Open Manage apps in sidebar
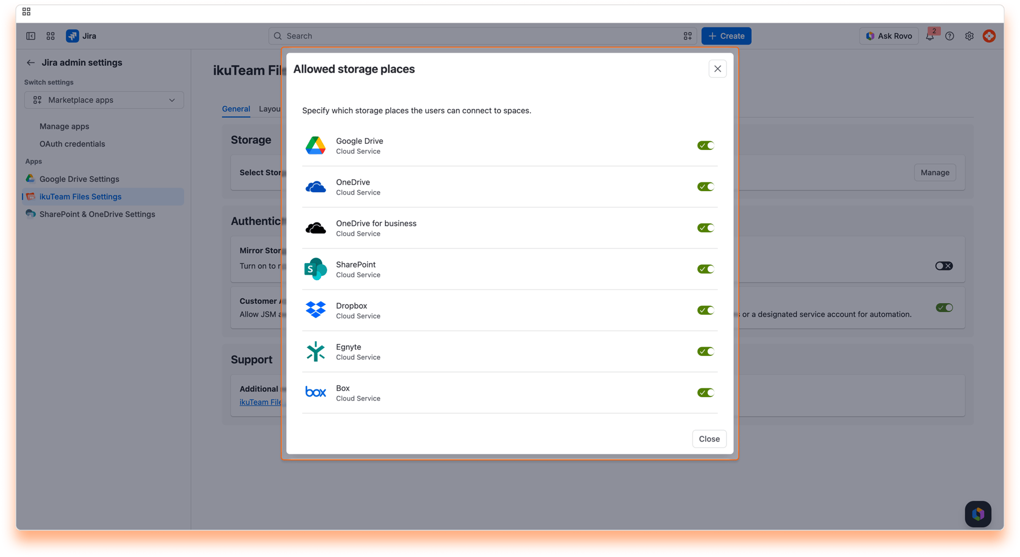Screen dimensions: 1020x557 64,126
